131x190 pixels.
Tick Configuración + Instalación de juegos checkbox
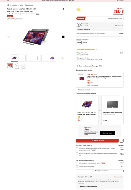tap(77, 163)
